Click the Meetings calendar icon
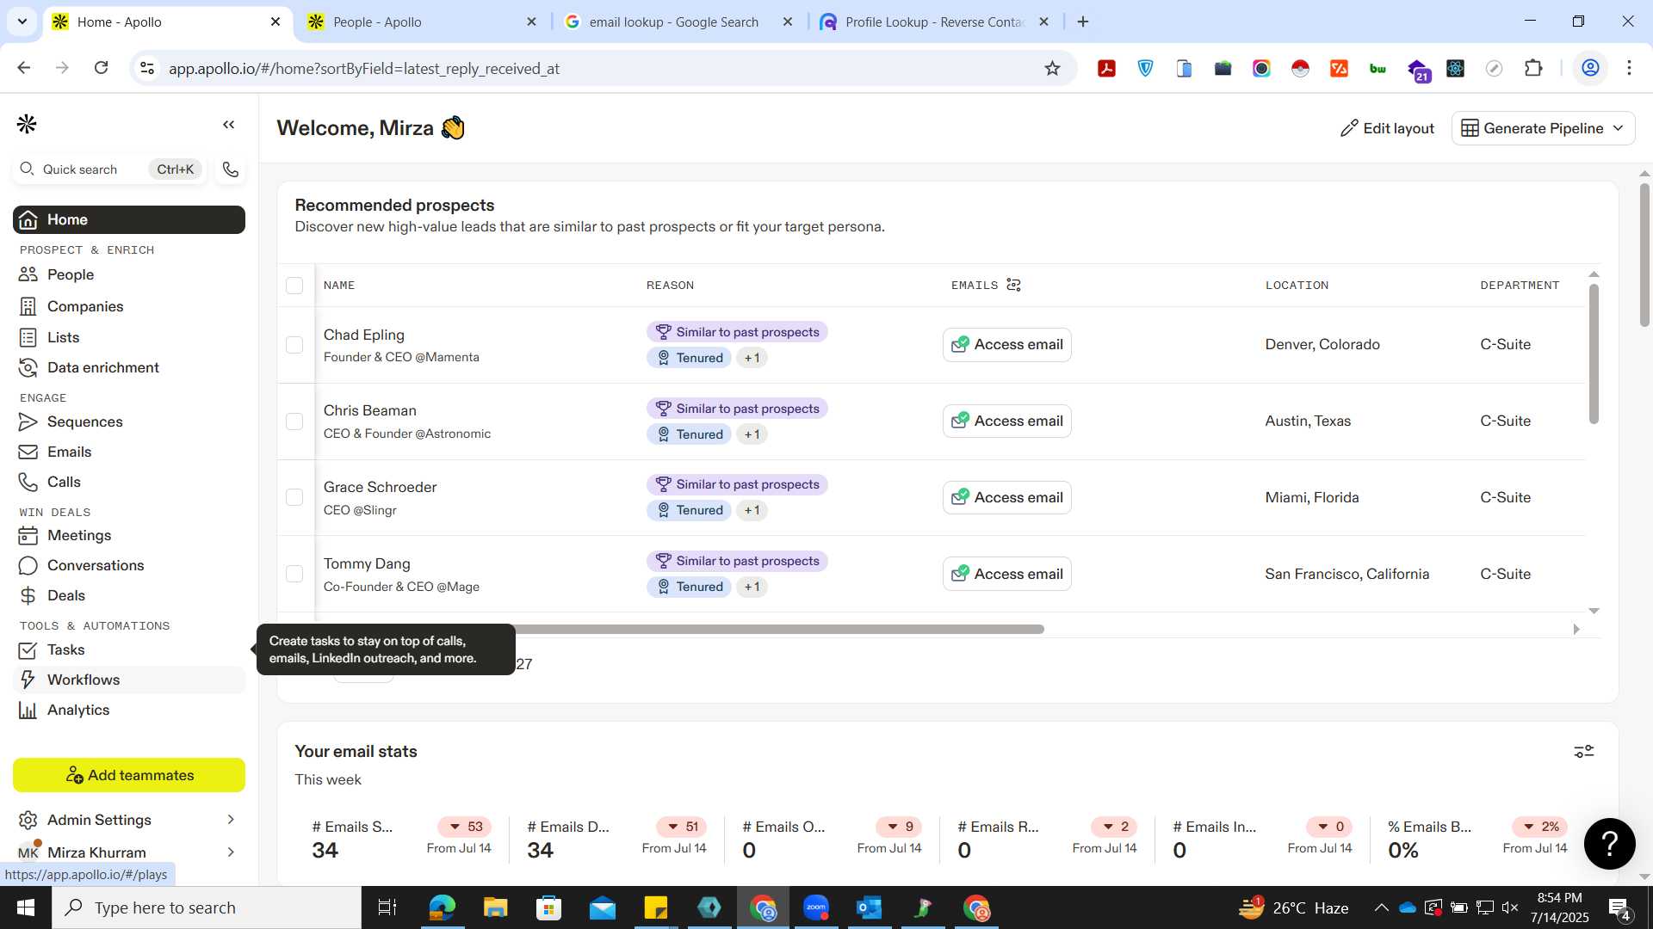This screenshot has height=929, width=1653. click(x=28, y=535)
